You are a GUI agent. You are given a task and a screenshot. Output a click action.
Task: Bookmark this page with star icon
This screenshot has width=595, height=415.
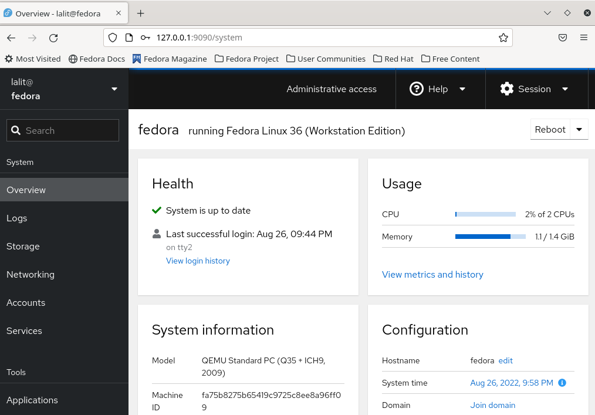pyautogui.click(x=503, y=38)
